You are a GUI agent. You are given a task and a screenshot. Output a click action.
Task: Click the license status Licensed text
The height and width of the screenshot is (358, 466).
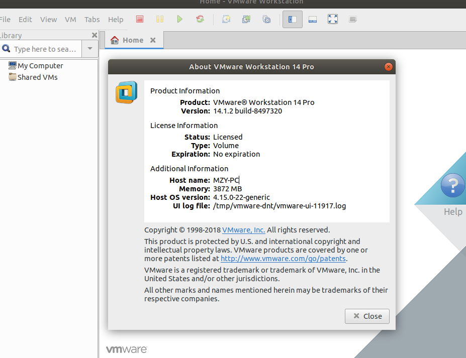click(x=228, y=137)
